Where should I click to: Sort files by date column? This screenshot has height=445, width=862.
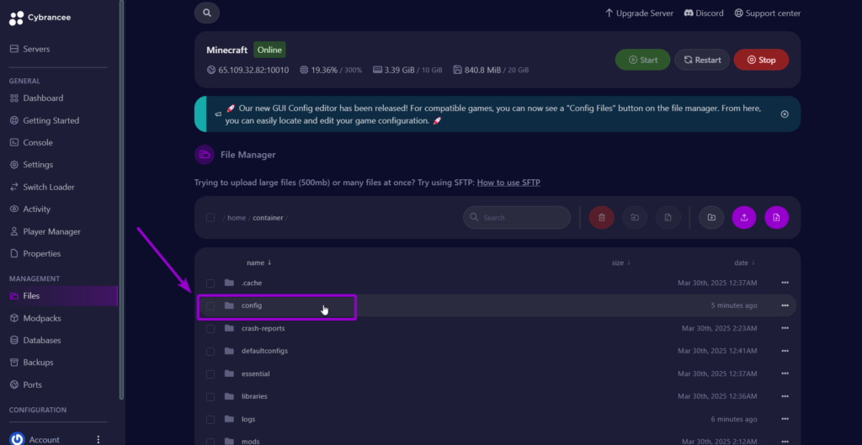(744, 262)
